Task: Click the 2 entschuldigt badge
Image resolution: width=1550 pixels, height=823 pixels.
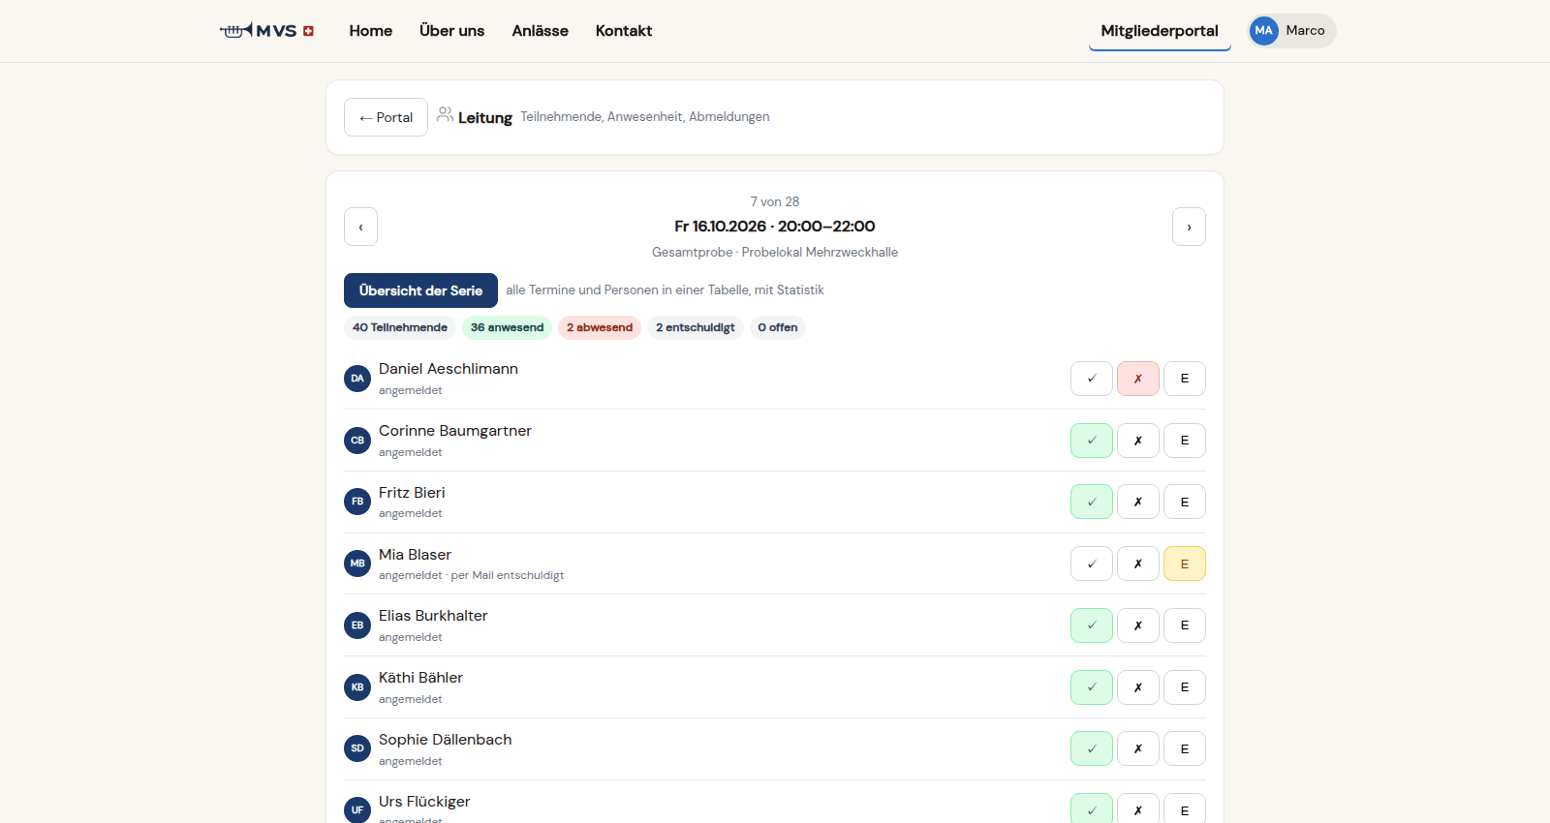Action: (x=696, y=327)
